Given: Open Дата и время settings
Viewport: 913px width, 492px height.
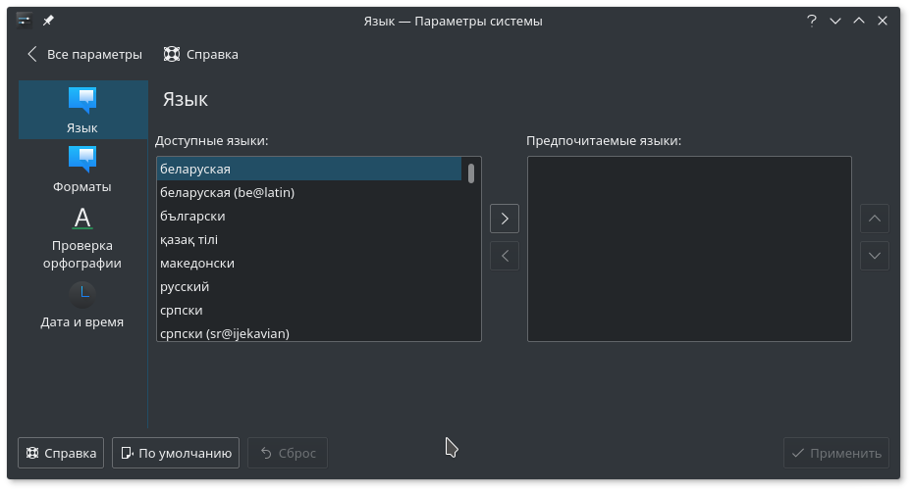Looking at the screenshot, I should tap(82, 305).
